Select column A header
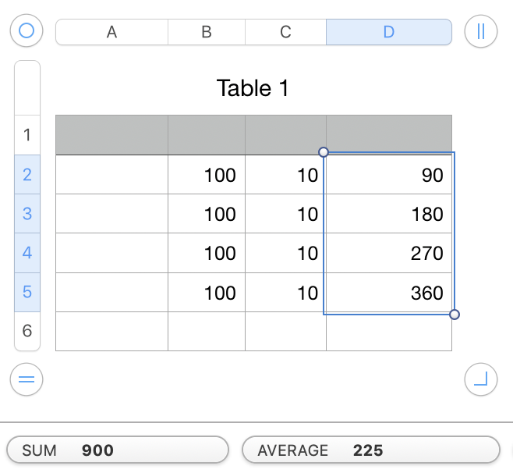This screenshot has width=513, height=473. point(111,32)
